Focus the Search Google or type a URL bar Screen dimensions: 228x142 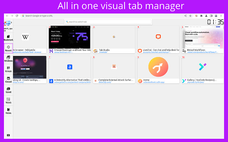pyautogui.click(x=102, y=16)
